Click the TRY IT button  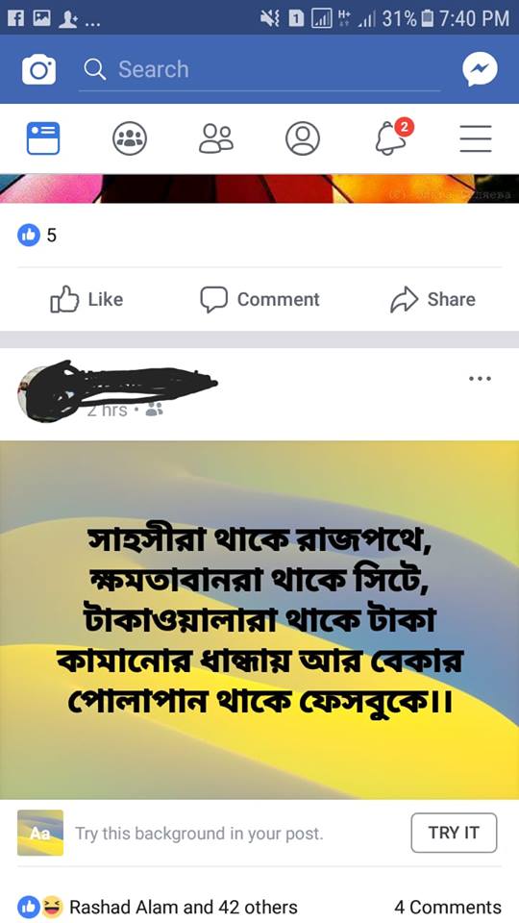(x=454, y=833)
